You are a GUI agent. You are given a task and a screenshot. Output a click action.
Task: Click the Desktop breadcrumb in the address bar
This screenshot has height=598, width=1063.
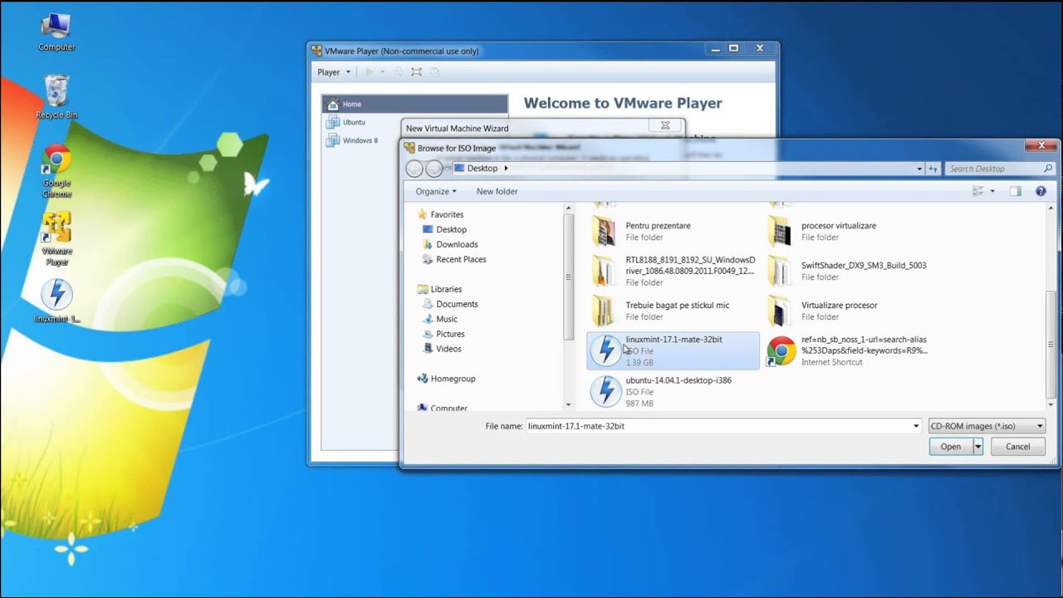pyautogui.click(x=482, y=169)
